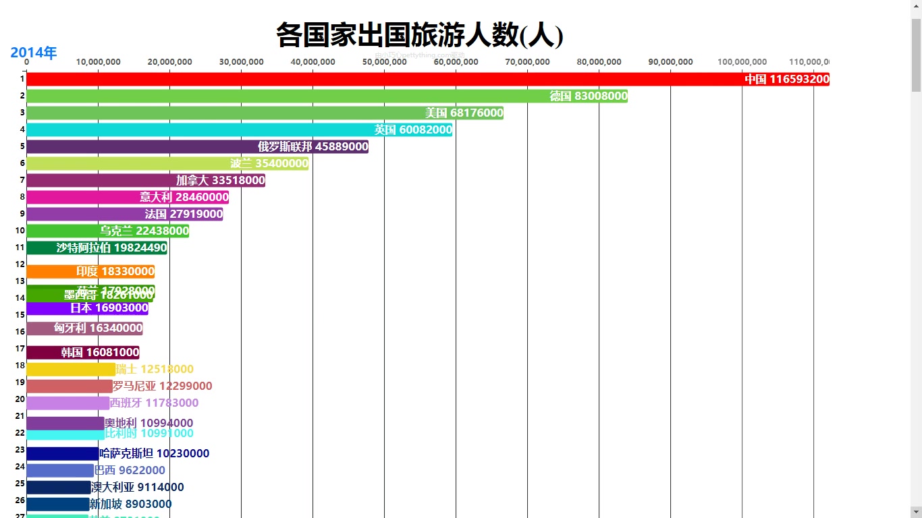Click the 罗马尼亚 12299000 label
This screenshot has height=518, width=922.
pyautogui.click(x=162, y=386)
